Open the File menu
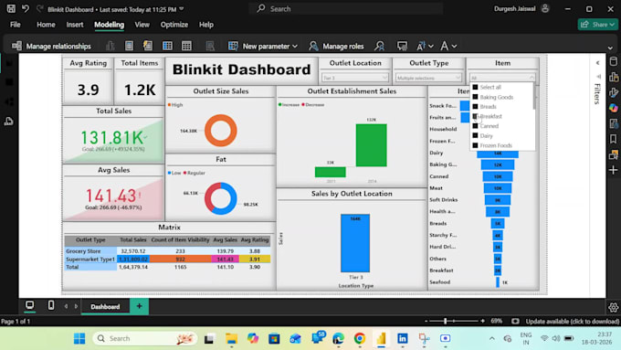 15,25
